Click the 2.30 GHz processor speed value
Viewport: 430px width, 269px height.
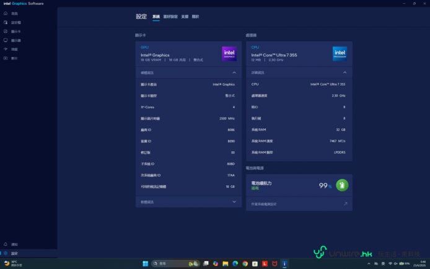tap(338, 95)
